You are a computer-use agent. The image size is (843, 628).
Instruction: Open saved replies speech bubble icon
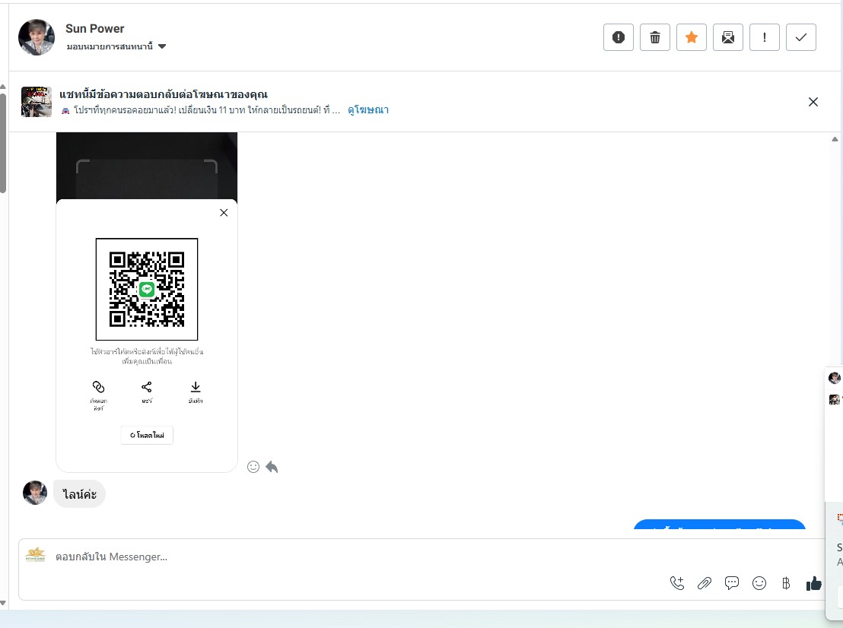click(732, 583)
